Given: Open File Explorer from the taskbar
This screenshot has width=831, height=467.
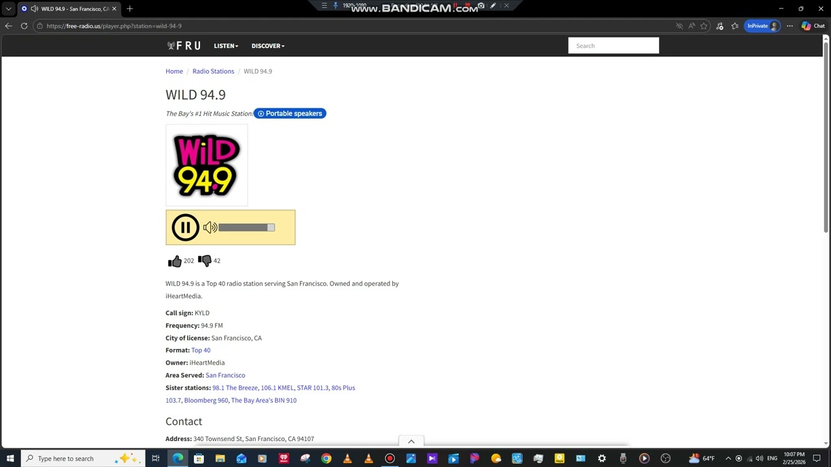Looking at the screenshot, I should click(x=220, y=459).
